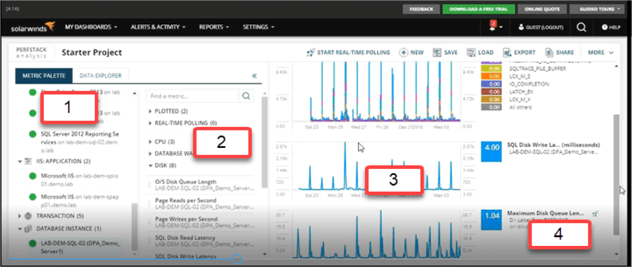Click the Share icon

click(549, 53)
